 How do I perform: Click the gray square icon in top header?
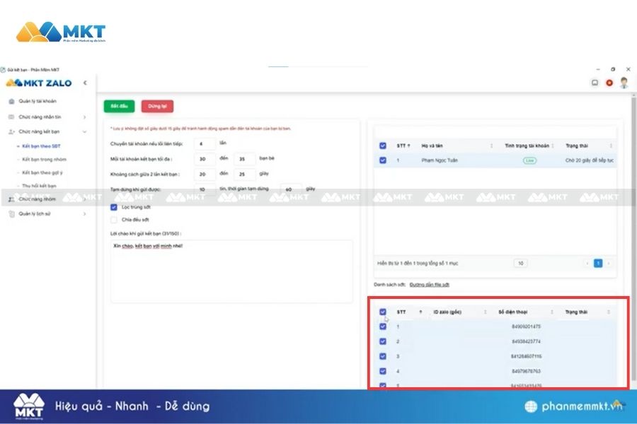pos(595,83)
